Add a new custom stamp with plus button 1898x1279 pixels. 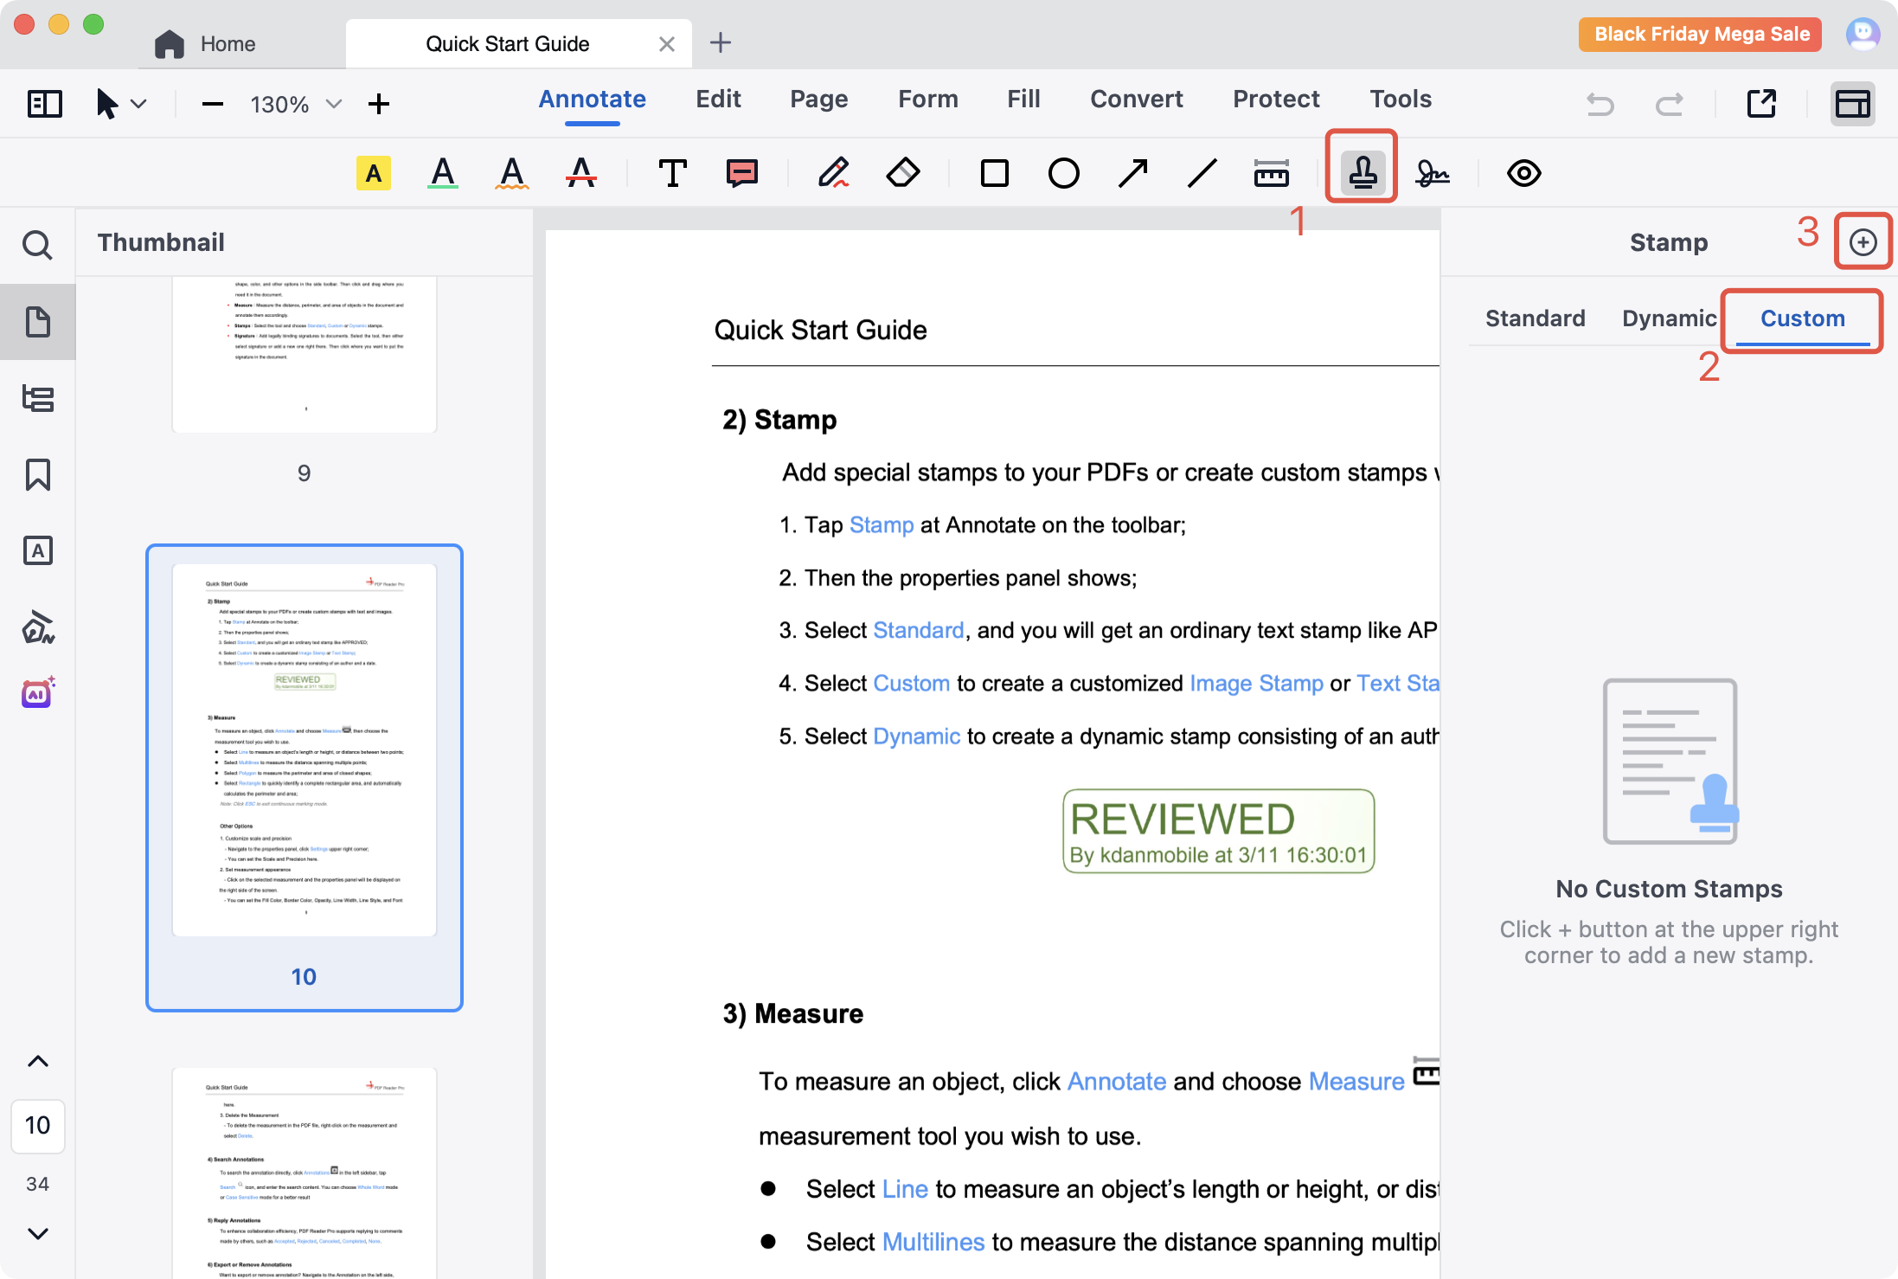pyautogui.click(x=1863, y=242)
